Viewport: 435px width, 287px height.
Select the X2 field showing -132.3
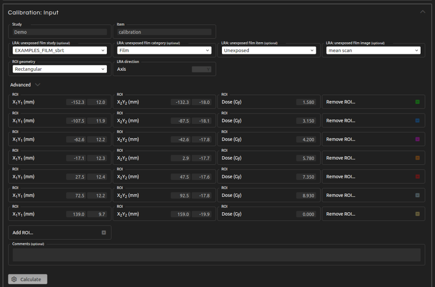coord(181,102)
